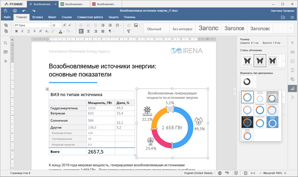The height and width of the screenshot is (177, 298).
Task: Expand the PT Sans font name dropdown
Action: [48, 26]
